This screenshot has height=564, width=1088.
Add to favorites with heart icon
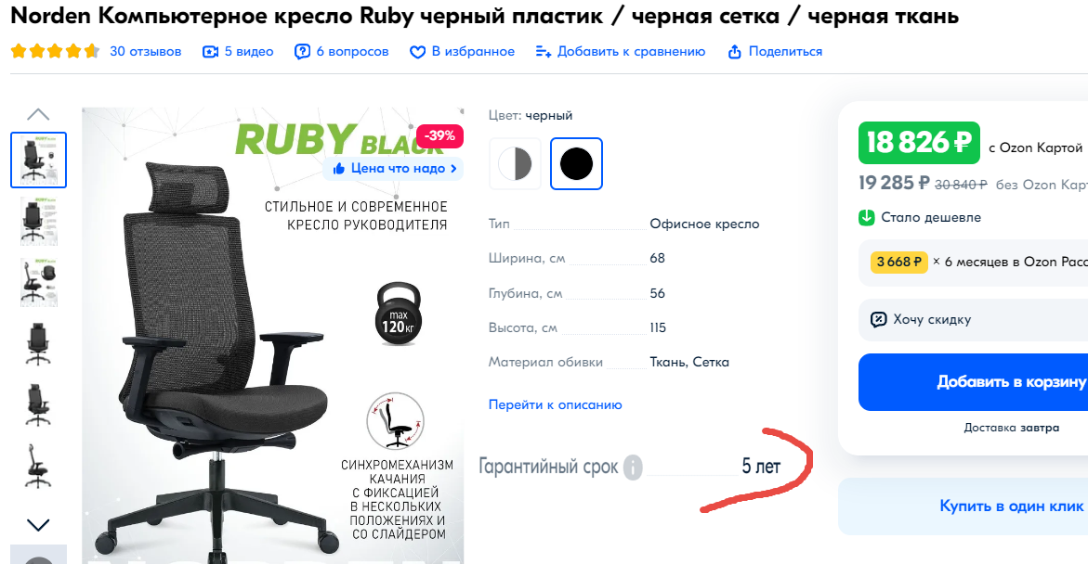pyautogui.click(x=417, y=53)
